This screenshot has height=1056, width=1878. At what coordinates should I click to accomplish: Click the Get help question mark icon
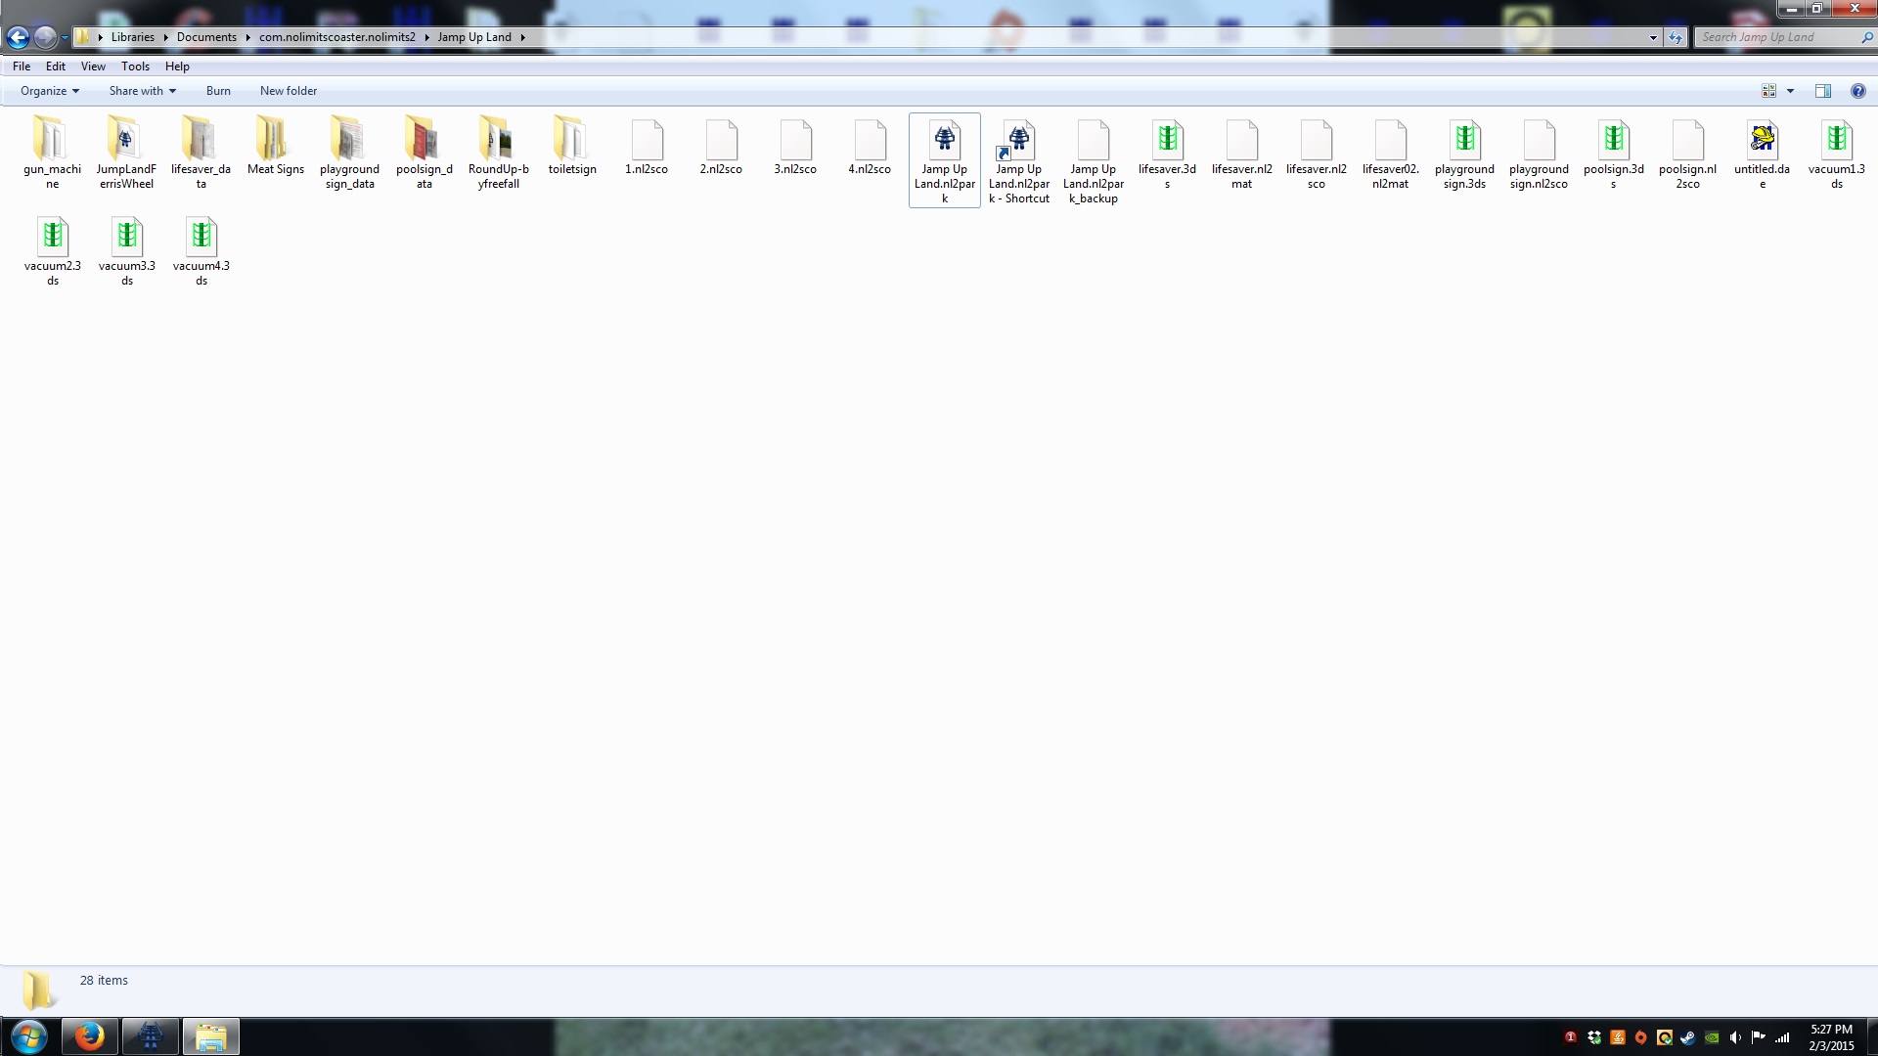1857,91
